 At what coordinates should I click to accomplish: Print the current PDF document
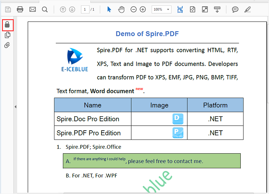pyautogui.click(x=20, y=9)
